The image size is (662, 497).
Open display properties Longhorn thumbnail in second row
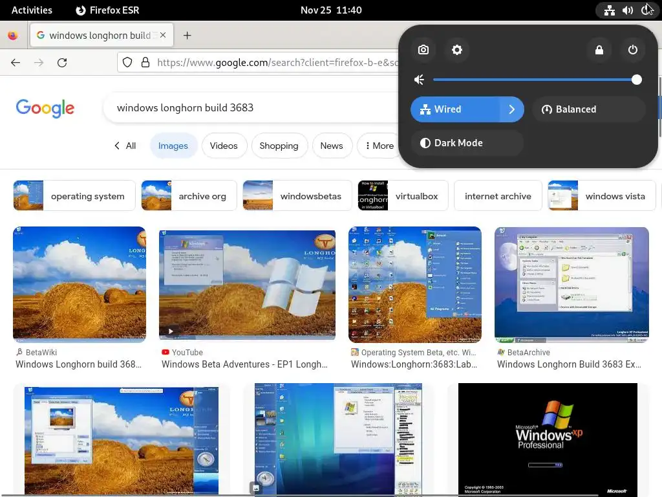point(121,440)
